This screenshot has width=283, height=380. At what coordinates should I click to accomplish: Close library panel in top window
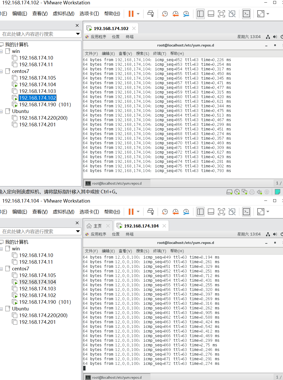pos(77,25)
